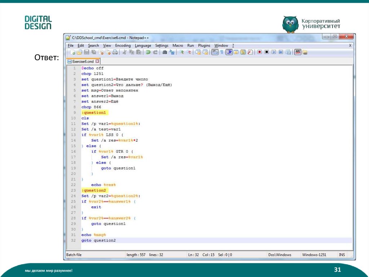The image size is (369, 277).
Task: Click the Windows-1251 encoding in status bar
Action: click(x=314, y=255)
